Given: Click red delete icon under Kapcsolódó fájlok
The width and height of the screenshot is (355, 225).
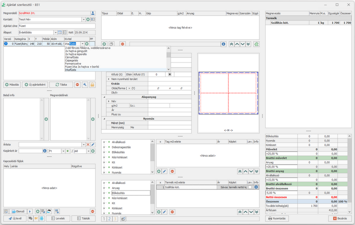Looking at the screenshot, I should point(93,211).
